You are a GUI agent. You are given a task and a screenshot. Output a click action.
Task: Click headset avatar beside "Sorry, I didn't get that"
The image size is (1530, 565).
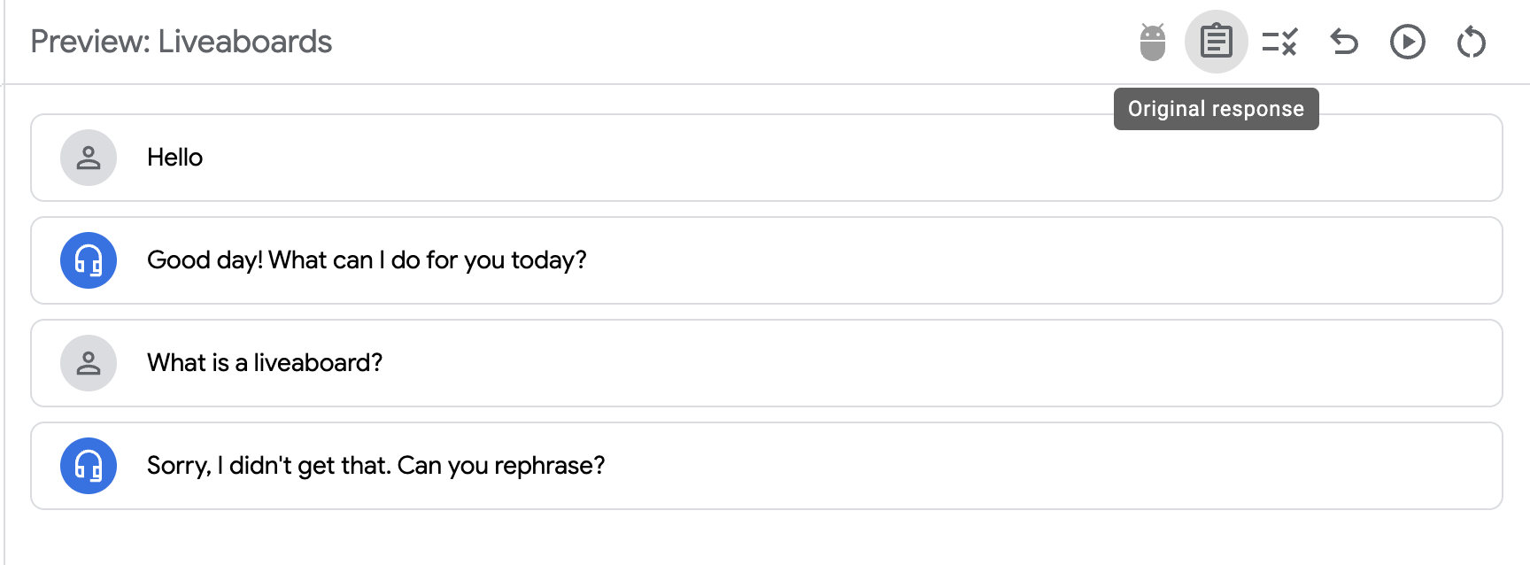[89, 466]
